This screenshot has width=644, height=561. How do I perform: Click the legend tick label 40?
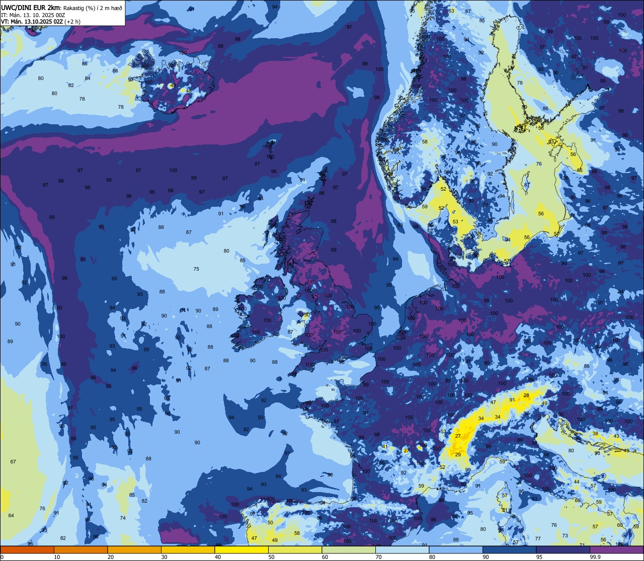218,557
